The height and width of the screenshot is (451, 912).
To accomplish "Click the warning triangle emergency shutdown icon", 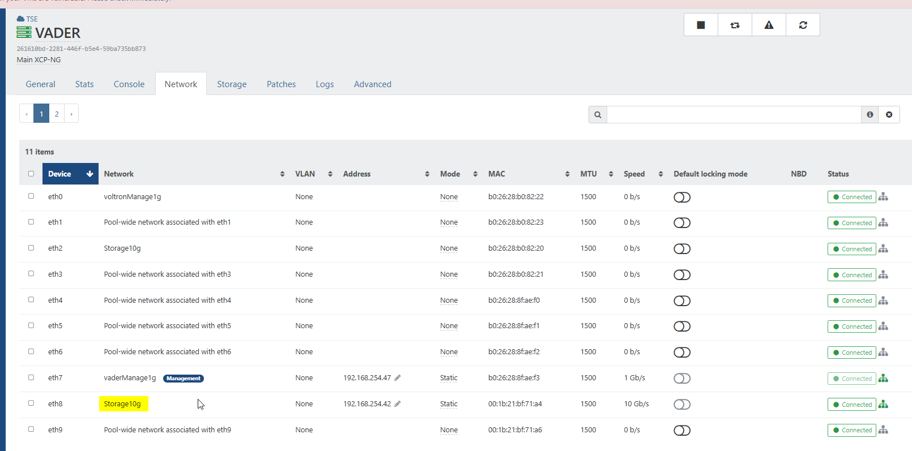I will (769, 25).
